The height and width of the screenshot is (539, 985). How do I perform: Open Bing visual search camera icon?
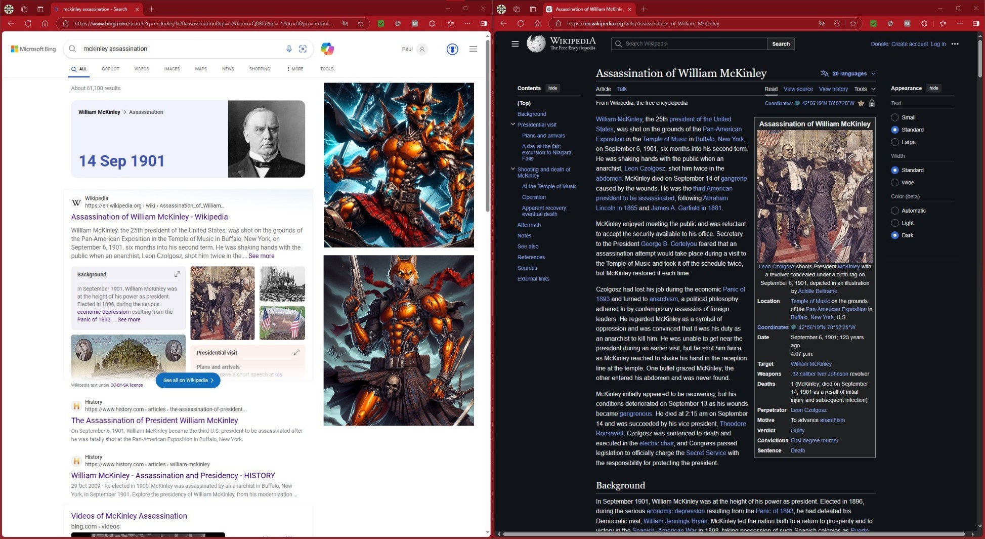click(x=303, y=49)
